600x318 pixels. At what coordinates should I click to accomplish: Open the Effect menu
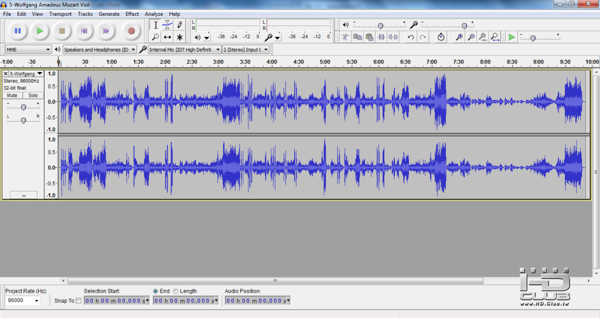[132, 14]
